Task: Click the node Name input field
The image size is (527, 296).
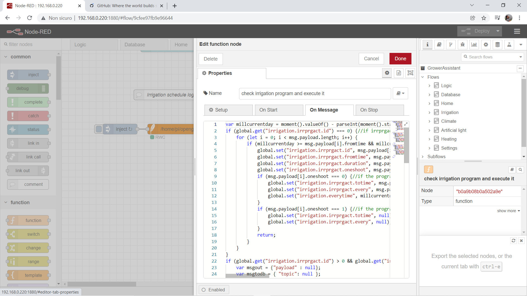Action: pyautogui.click(x=315, y=93)
